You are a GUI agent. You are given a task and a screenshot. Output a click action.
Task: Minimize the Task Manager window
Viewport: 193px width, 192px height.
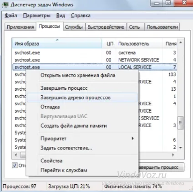157,3
